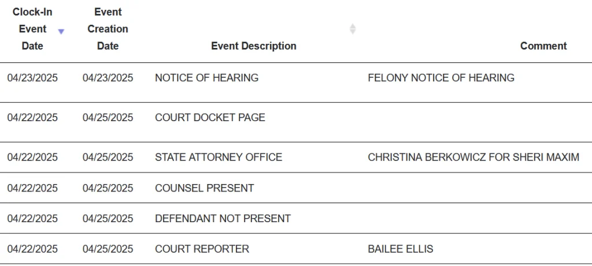592x266 pixels.
Task: Click the Event Creation Date column header
Action: click(x=108, y=29)
